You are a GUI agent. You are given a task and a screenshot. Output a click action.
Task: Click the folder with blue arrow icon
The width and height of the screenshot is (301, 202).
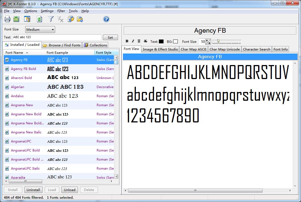pyautogui.click(x=80, y=19)
